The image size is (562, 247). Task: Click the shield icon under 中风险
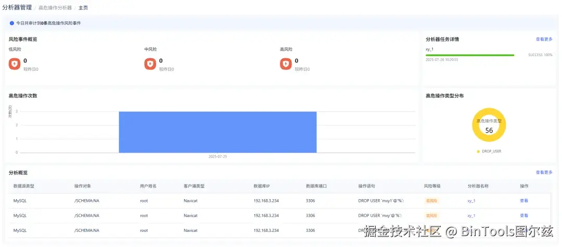(x=150, y=64)
